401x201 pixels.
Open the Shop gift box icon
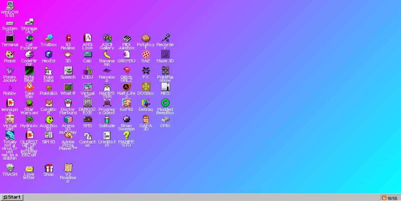tap(49, 168)
